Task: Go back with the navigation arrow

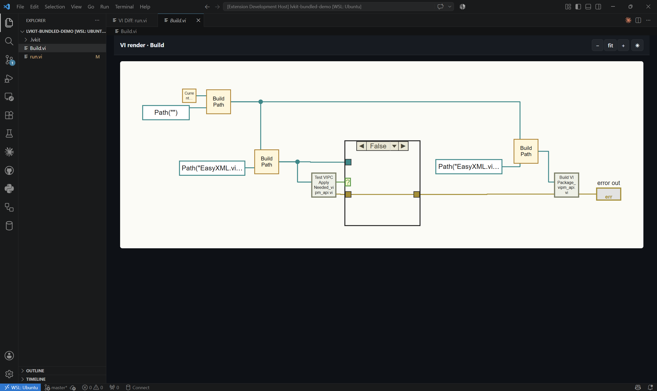Action: click(x=207, y=7)
